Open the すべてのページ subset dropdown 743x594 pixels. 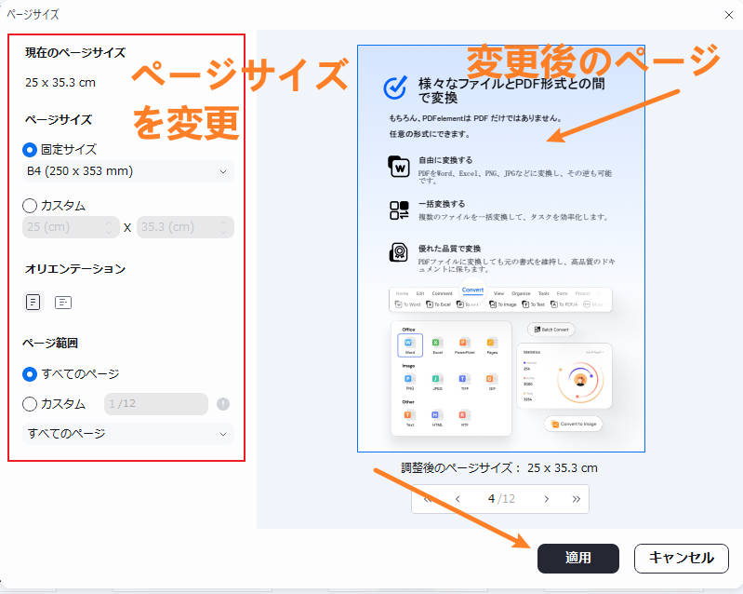(x=128, y=434)
